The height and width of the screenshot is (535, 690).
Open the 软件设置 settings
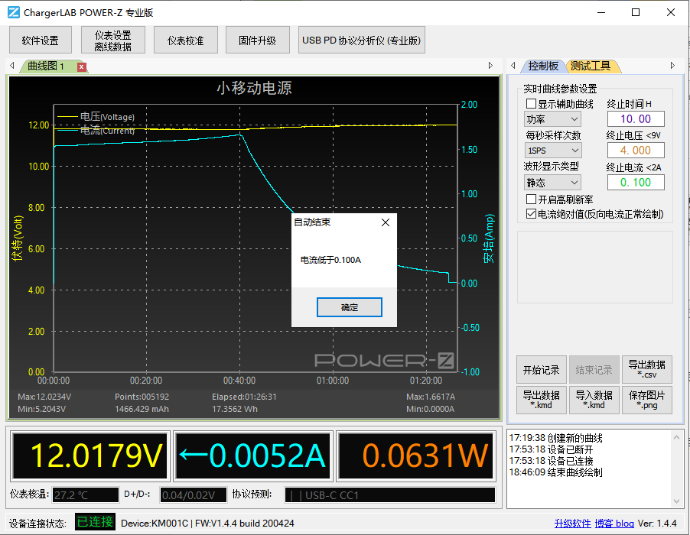coord(40,39)
